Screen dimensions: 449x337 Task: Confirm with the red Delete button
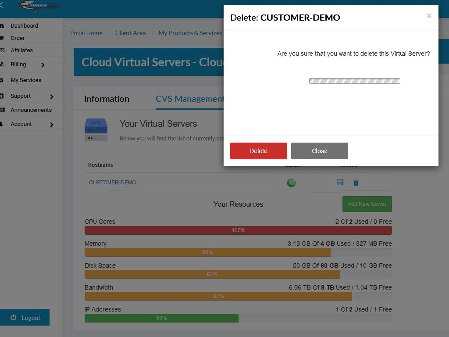259,151
